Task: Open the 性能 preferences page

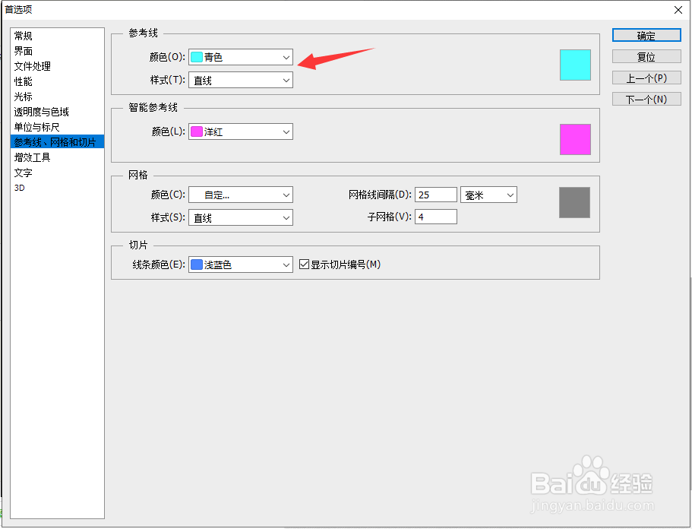Action: point(23,81)
